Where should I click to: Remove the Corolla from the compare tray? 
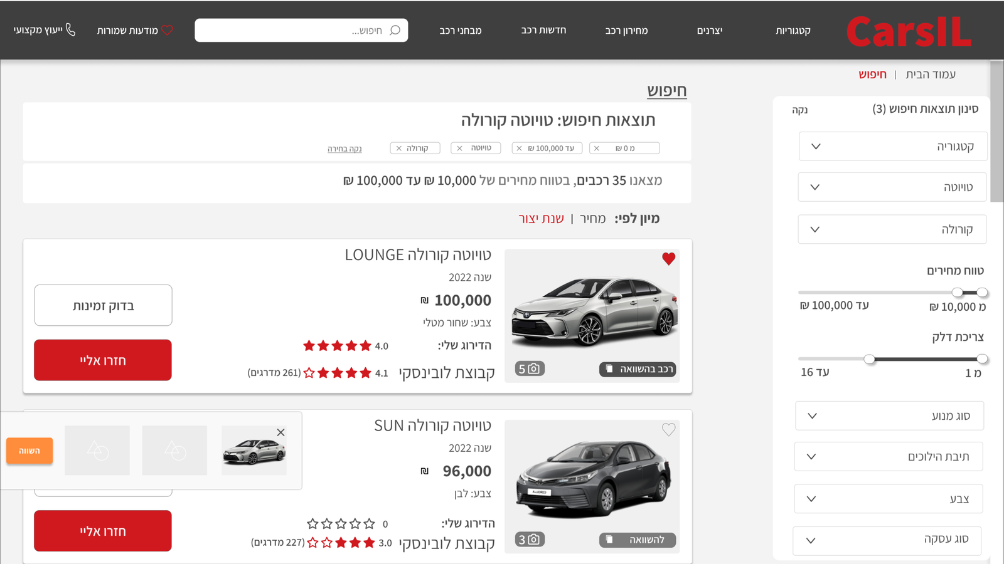tap(280, 432)
